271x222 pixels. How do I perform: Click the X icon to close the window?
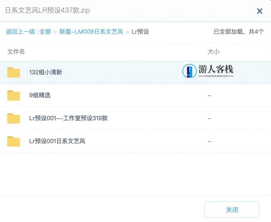(259, 11)
